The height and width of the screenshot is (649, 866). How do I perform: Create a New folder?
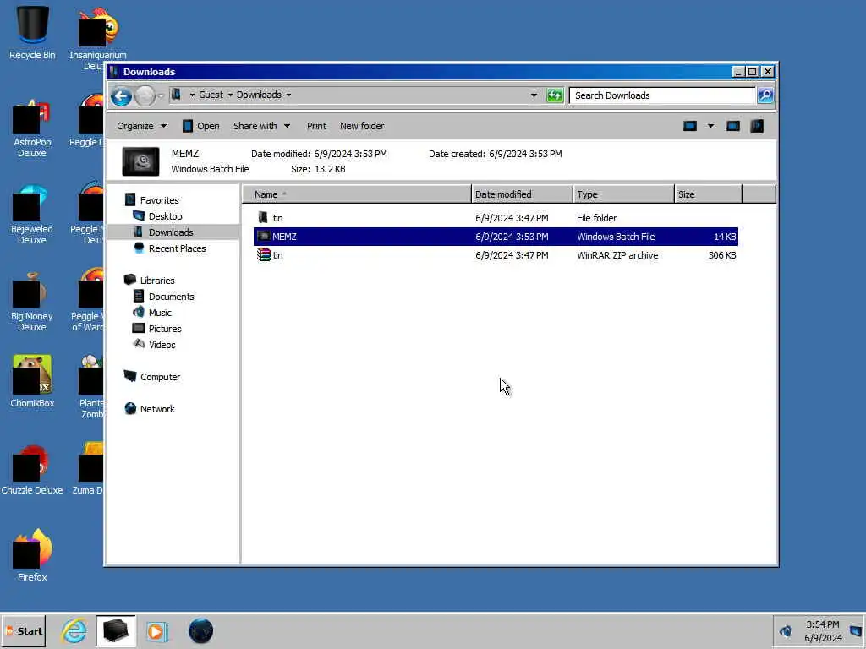pos(362,127)
